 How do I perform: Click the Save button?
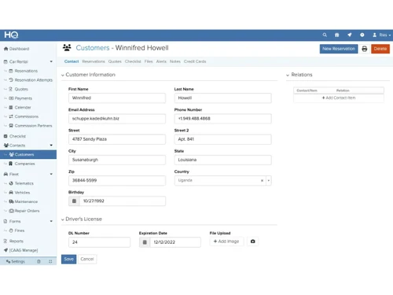click(68, 259)
